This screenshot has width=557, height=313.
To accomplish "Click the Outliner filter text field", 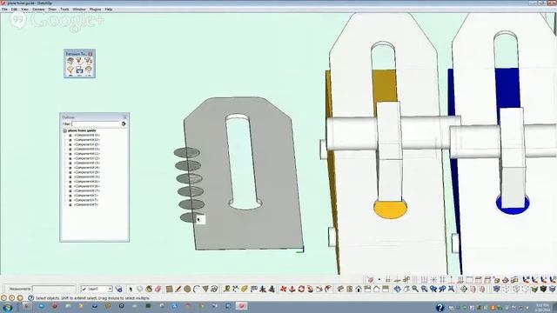I will [96, 123].
